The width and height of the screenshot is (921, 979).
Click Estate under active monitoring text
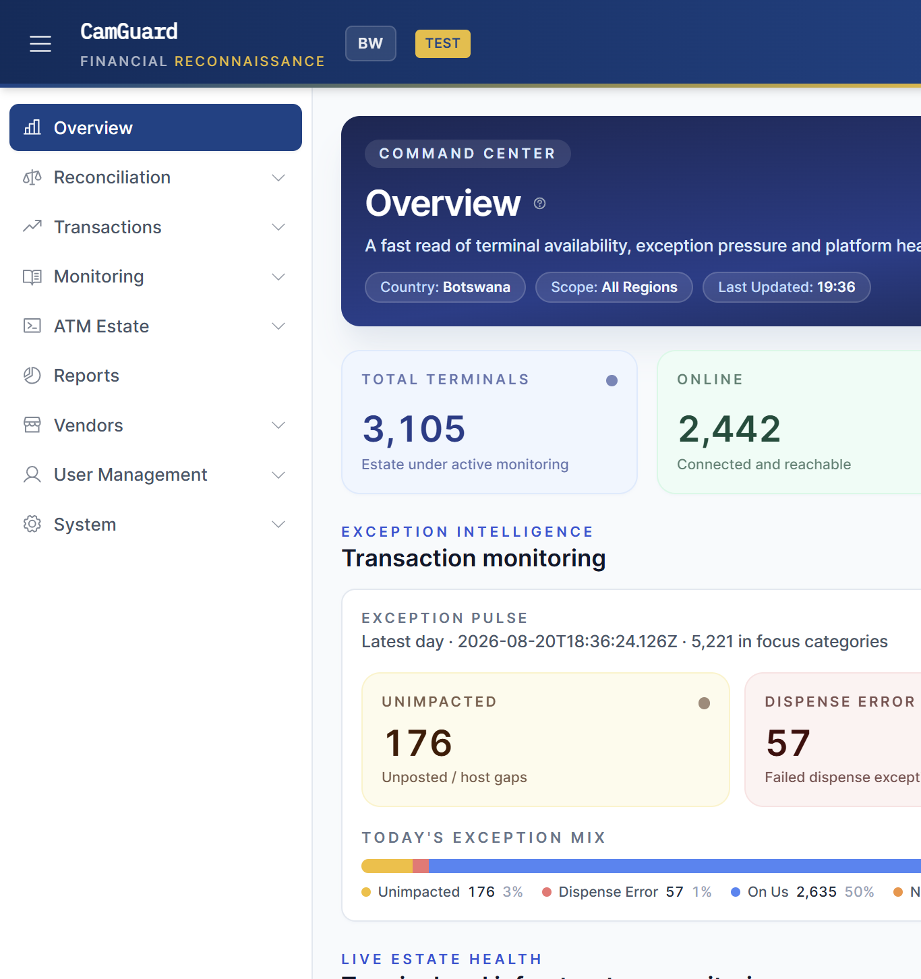[465, 465]
